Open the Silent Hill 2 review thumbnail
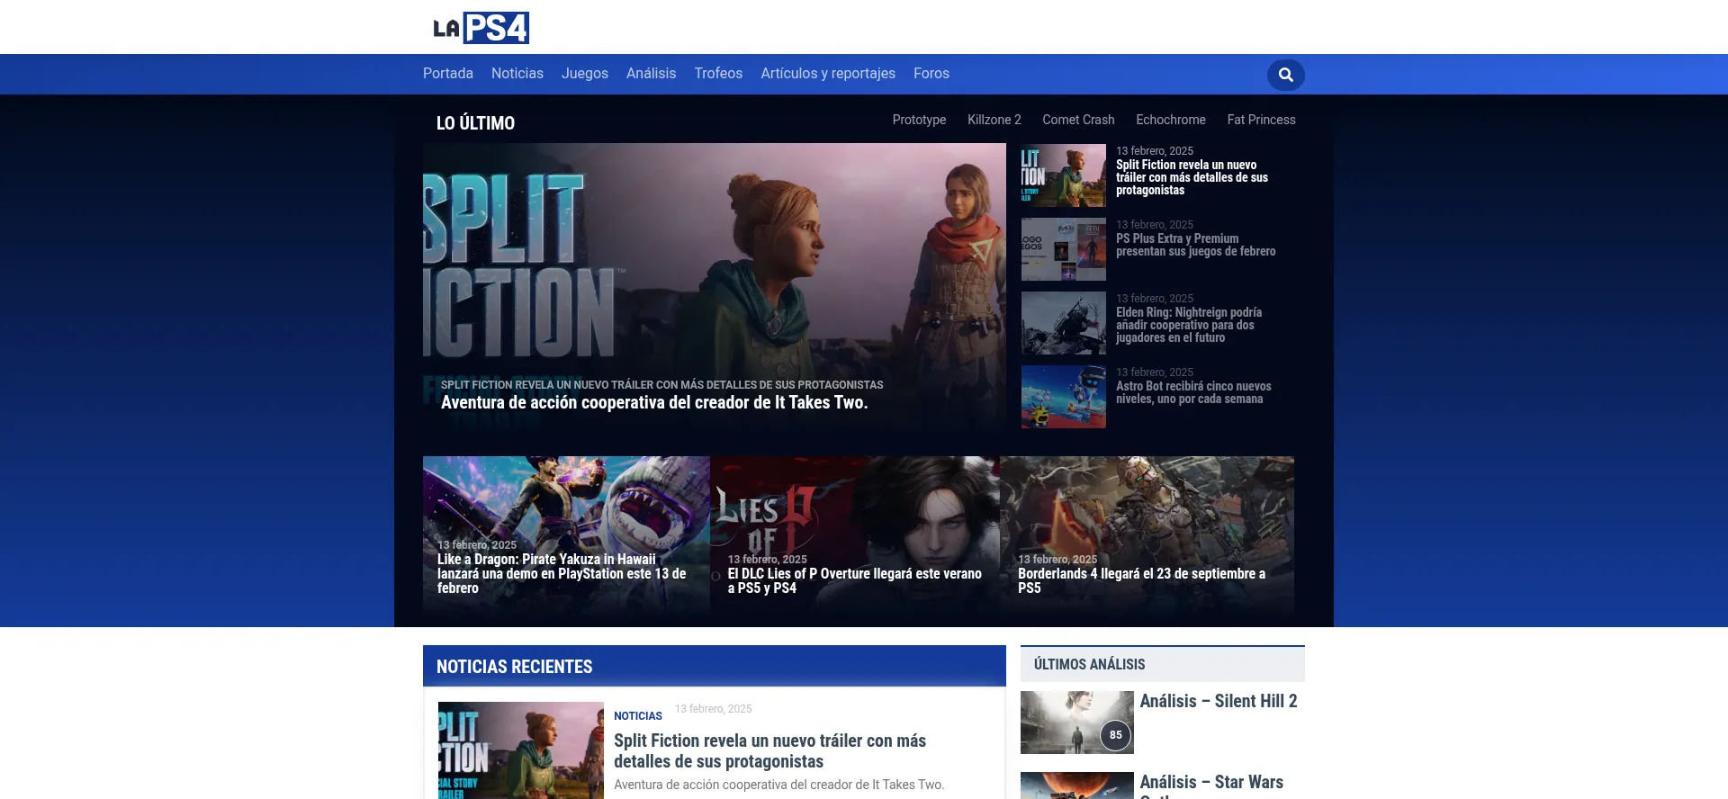This screenshot has height=799, width=1728. point(1076,722)
